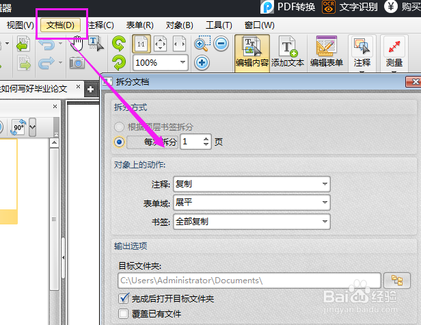
Task: Close the 如何写好毕业论文 document tab
Action: tap(78, 87)
